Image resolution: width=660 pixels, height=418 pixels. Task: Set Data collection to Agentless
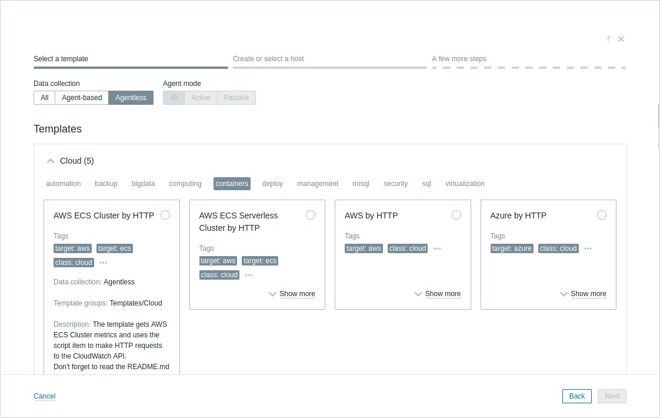point(131,98)
